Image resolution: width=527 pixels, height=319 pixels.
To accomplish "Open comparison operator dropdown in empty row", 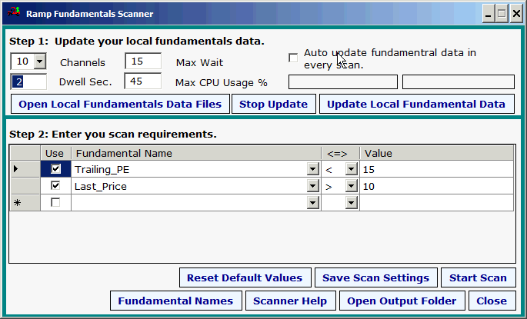I will [352, 202].
